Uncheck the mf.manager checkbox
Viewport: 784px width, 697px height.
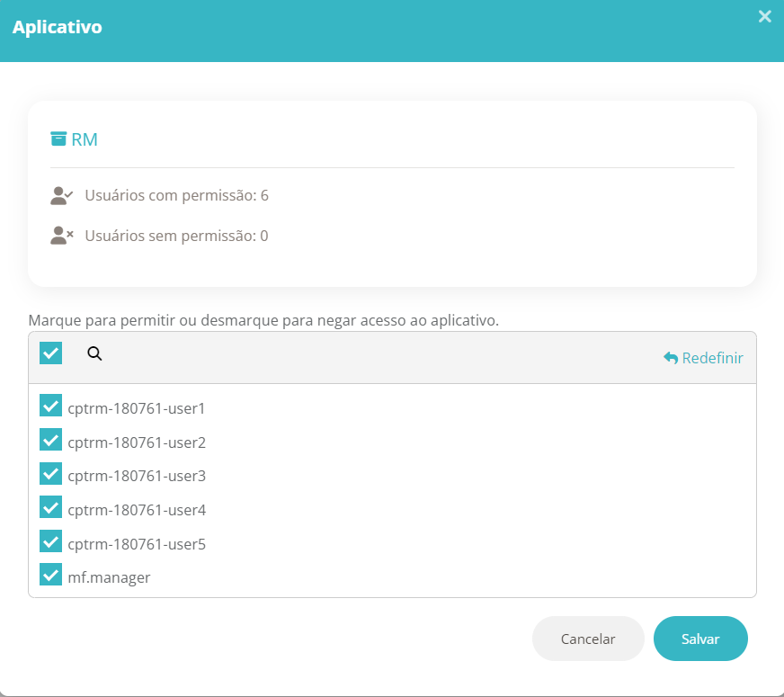(50, 575)
